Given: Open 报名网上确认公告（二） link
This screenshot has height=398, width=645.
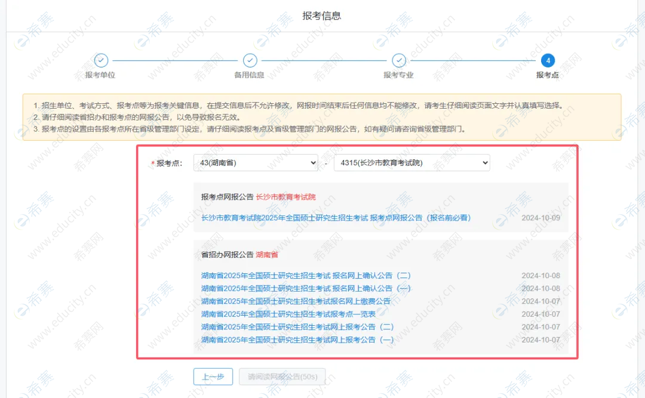Looking at the screenshot, I should (306, 276).
